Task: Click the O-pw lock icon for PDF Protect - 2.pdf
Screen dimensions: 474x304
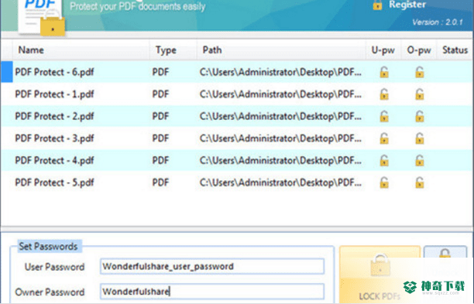Action: tap(420, 116)
